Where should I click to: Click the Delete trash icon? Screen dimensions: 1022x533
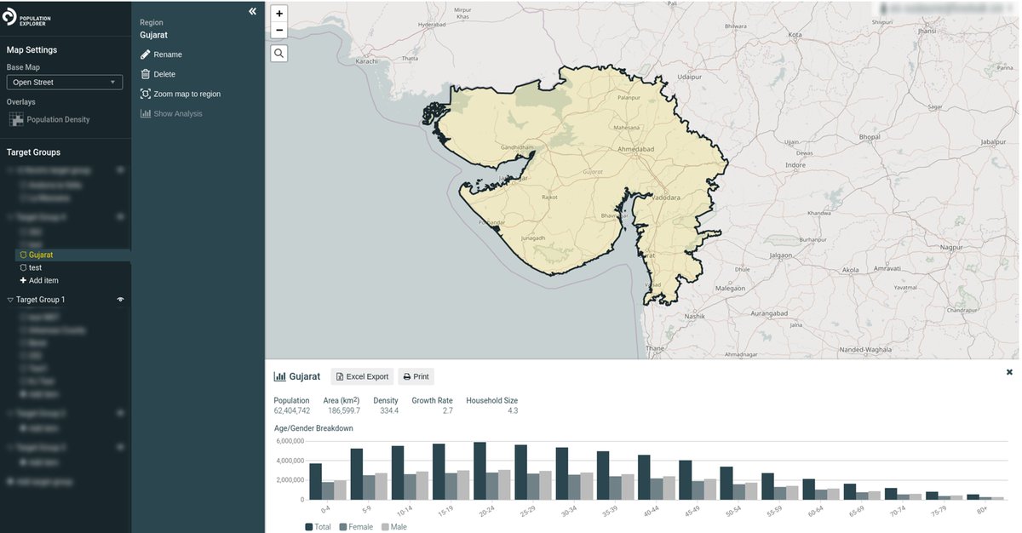146,74
